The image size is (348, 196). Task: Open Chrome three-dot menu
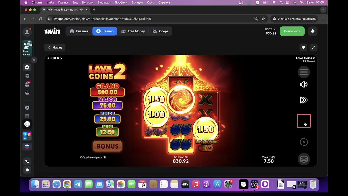click(323, 19)
